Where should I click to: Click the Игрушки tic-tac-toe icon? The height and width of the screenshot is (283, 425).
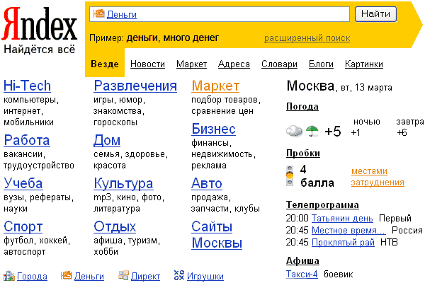tap(179, 275)
